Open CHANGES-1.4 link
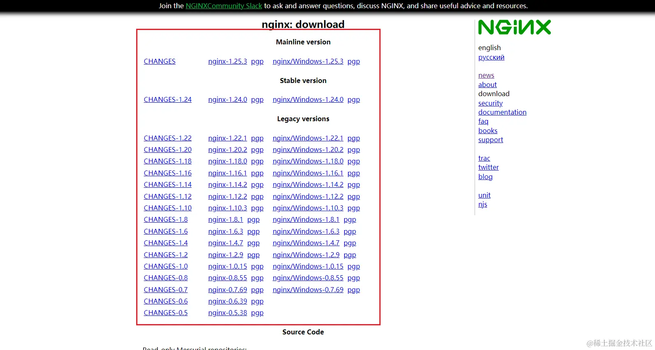 click(165, 243)
